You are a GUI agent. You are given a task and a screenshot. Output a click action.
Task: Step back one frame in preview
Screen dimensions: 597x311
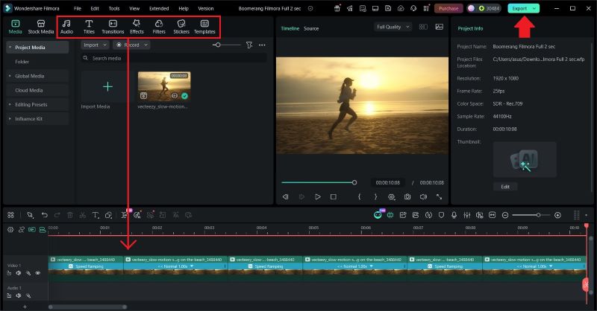click(x=285, y=196)
